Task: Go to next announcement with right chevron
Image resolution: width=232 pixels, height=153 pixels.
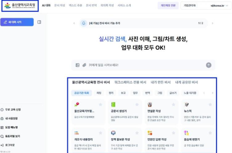Action: pos(212,23)
